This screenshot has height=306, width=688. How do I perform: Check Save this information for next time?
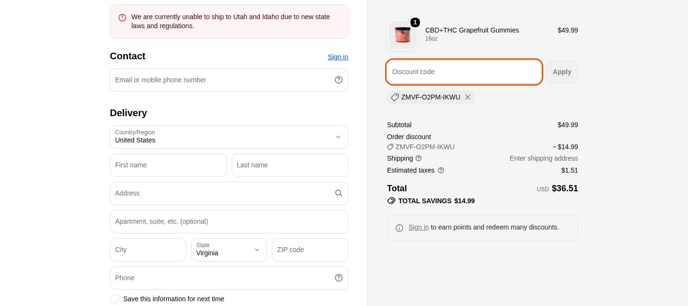[x=115, y=299]
